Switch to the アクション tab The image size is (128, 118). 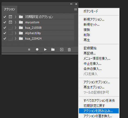point(9,9)
